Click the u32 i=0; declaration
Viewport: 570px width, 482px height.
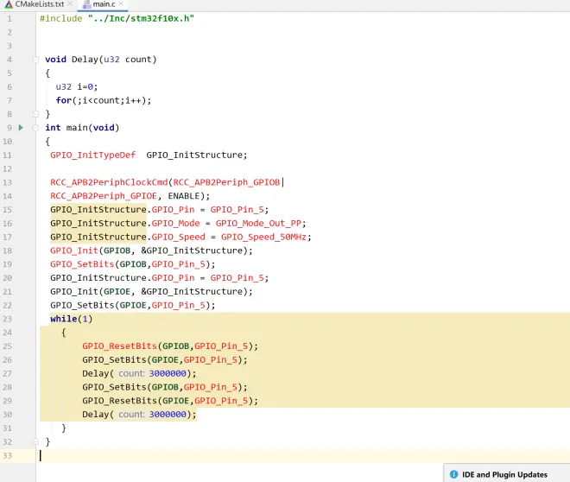[77, 87]
